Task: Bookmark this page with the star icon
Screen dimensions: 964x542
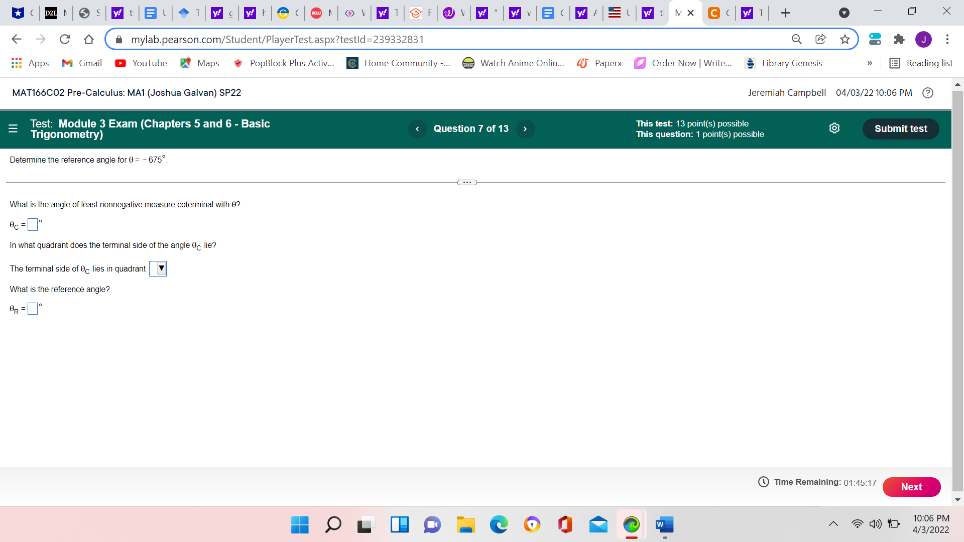Action: click(x=845, y=39)
